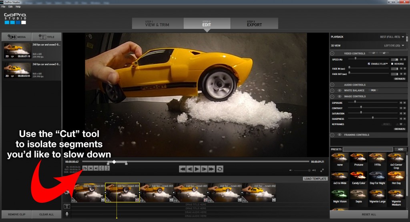This screenshot has width=410, height=222.
Task: Step forward one frame
Action: tap(204, 169)
